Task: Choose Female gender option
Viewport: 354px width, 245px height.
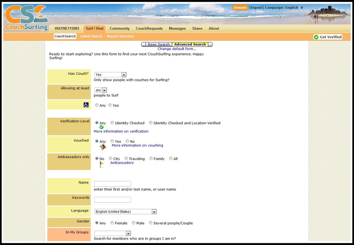Action: coord(112,223)
